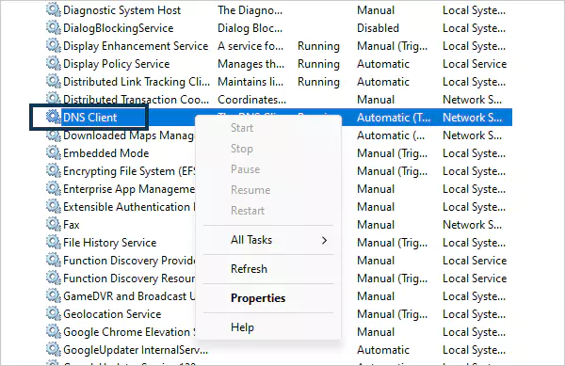Click the gear icon beside Geolocation Service
565x366 pixels.
[x=54, y=314]
